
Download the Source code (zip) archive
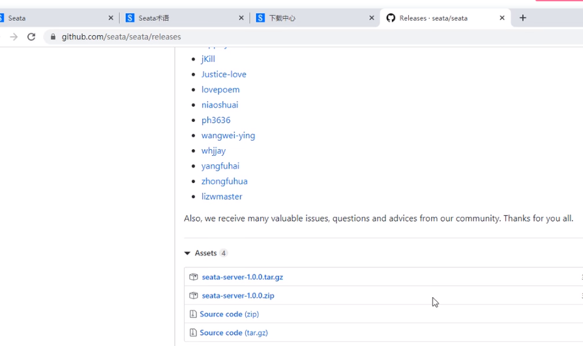[229, 314]
